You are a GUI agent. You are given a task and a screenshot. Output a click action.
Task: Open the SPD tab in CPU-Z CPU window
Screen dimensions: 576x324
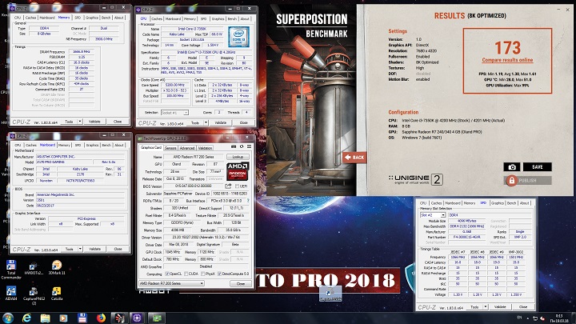pyautogui.click(x=203, y=18)
